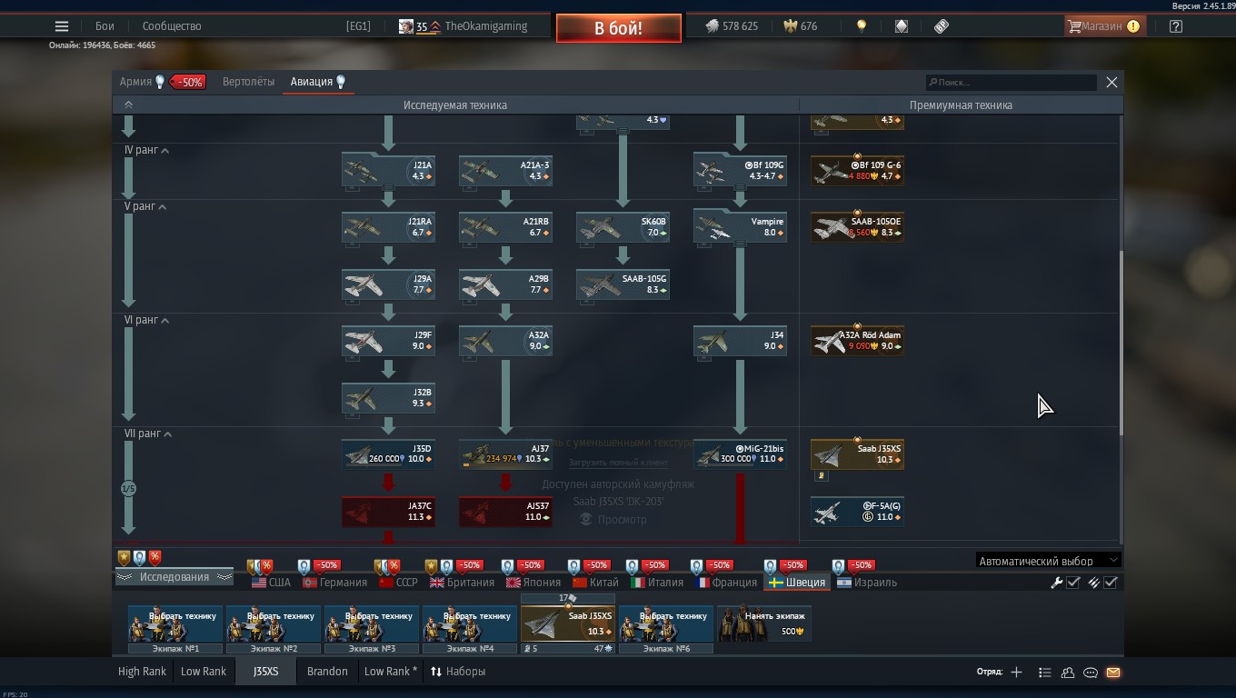Image resolution: width=1236 pixels, height=698 pixels.
Task: Switch to the Армия tab
Action: (x=135, y=82)
